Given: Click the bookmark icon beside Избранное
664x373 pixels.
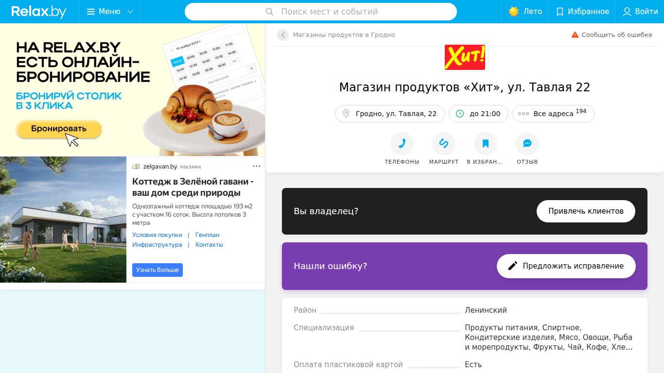Looking at the screenshot, I should pyautogui.click(x=560, y=12).
